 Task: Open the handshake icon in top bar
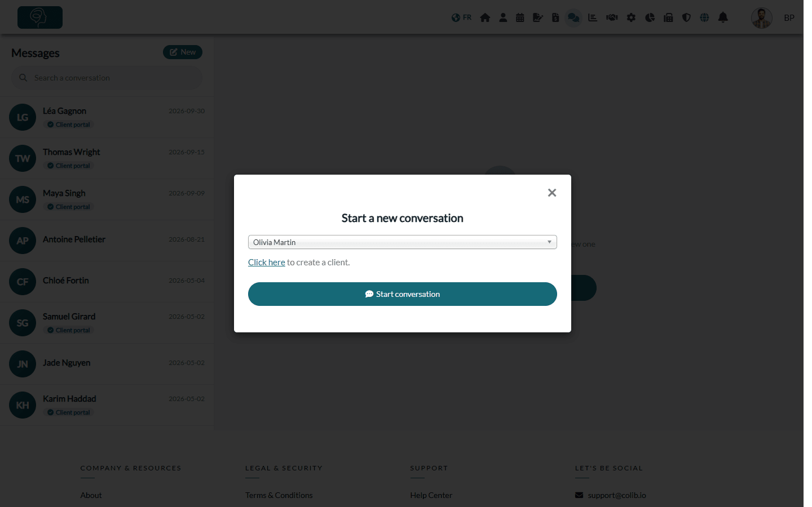coord(612,17)
